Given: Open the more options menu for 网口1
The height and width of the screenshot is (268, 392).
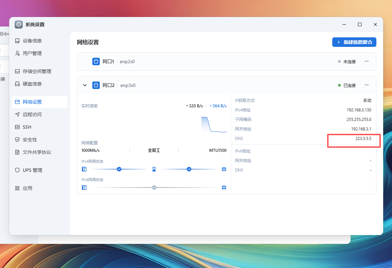Looking at the screenshot, I should coord(367,61).
